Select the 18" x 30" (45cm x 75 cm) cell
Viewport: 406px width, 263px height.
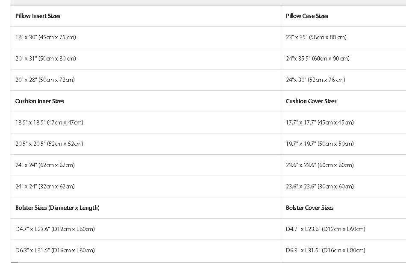[x=46, y=37]
